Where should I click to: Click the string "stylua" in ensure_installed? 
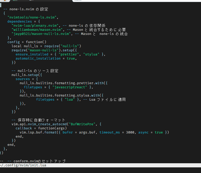point(91,54)
